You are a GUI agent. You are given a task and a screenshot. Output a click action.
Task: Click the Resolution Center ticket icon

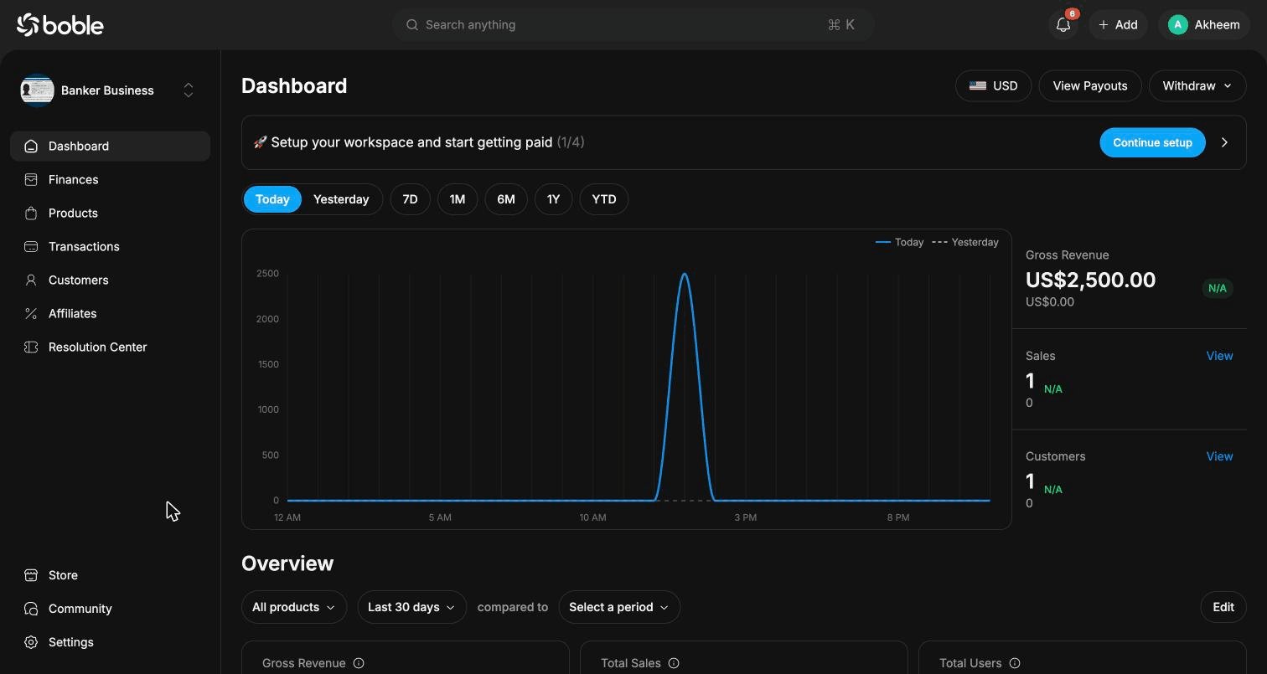[31, 347]
